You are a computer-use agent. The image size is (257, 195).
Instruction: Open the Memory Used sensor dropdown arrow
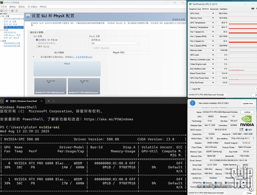pos(213,50)
